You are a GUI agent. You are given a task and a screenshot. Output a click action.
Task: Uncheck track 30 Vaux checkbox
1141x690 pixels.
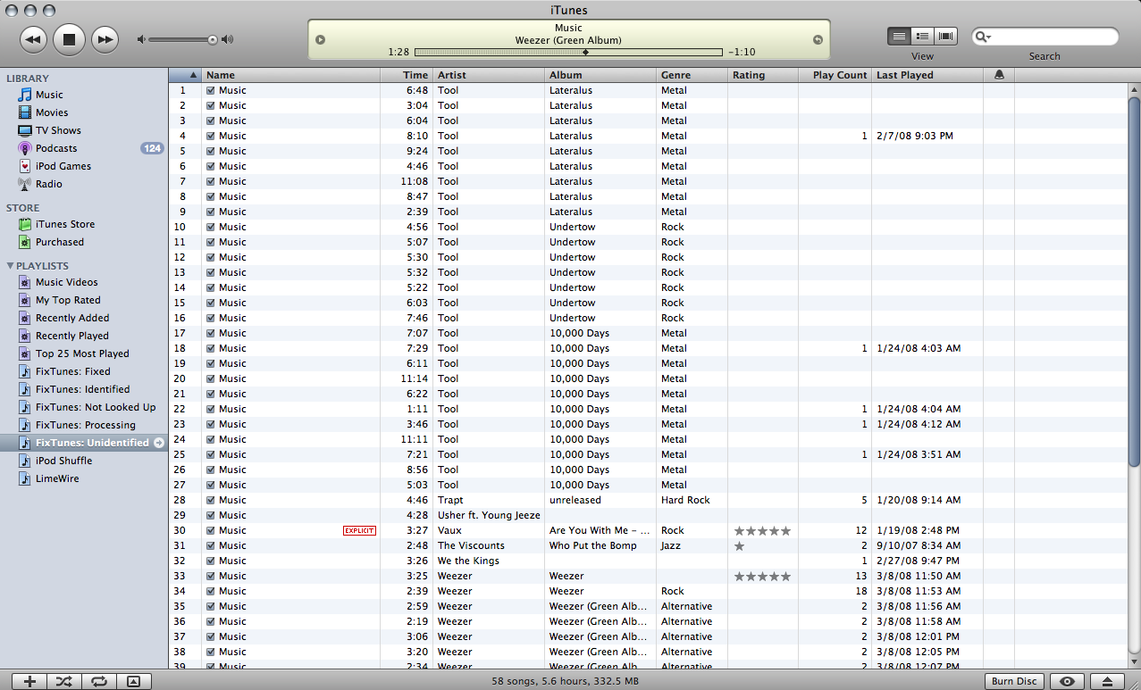tap(211, 530)
